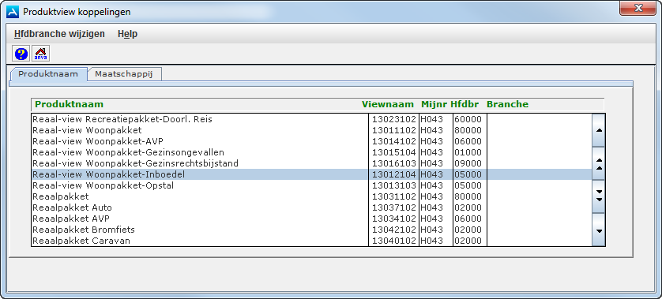The image size is (662, 299).
Task: Click the double down arrow page button
Action: point(598,196)
